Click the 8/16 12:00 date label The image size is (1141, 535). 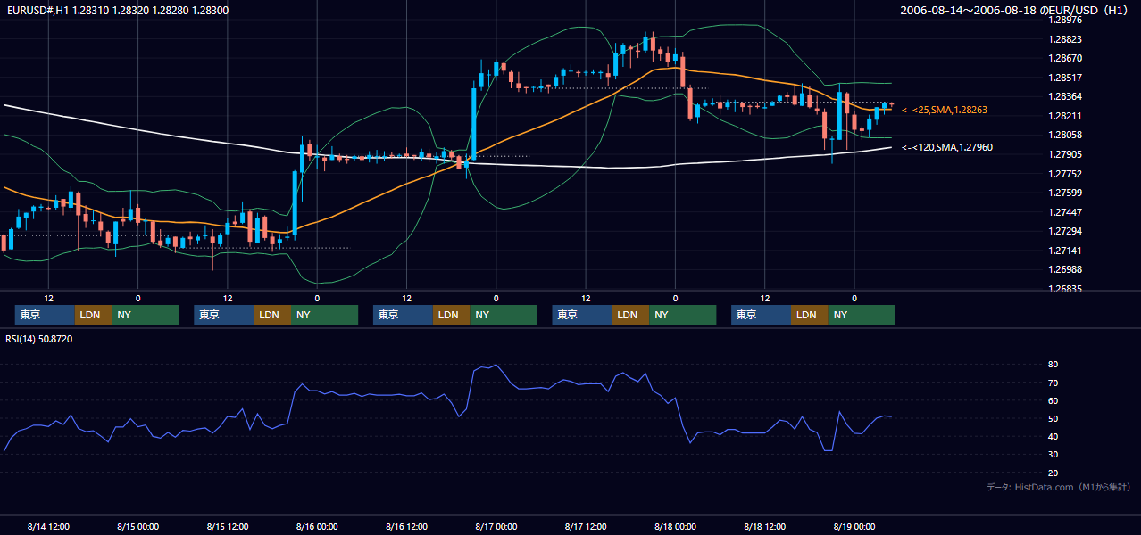pos(407,527)
